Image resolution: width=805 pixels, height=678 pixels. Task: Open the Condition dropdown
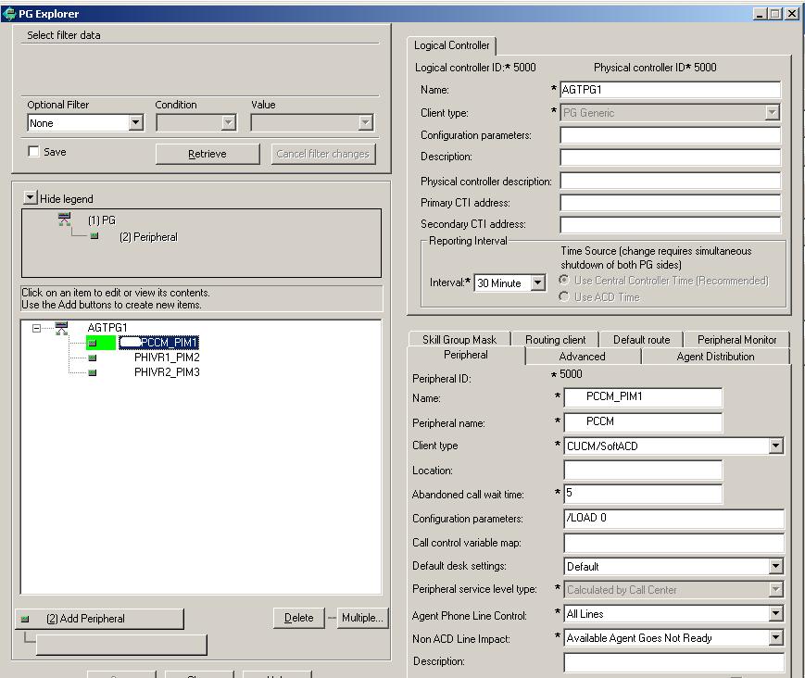coord(229,122)
